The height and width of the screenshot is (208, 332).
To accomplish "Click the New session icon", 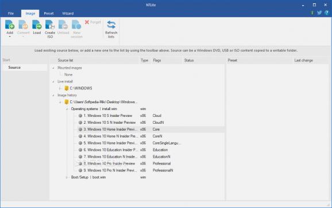I will (76, 25).
